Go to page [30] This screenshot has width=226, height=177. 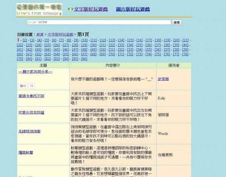tap(93, 45)
